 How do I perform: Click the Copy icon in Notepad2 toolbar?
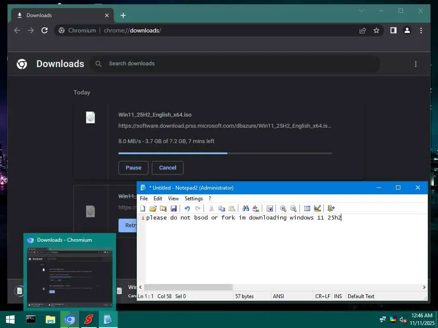[222, 208]
